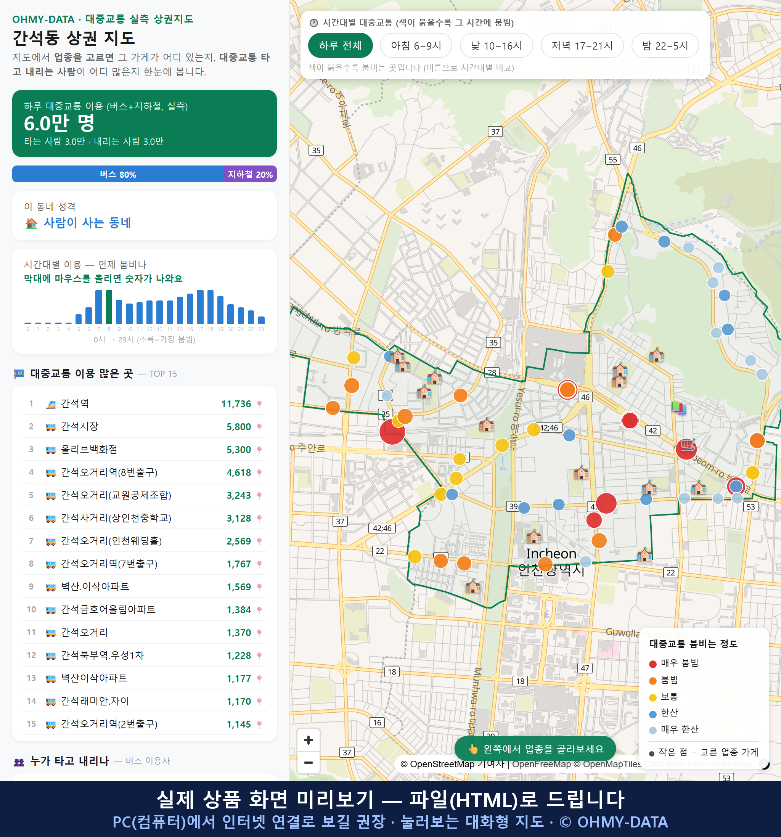Select the 하루 전체 time filter
This screenshot has height=837, width=781.
(x=340, y=45)
